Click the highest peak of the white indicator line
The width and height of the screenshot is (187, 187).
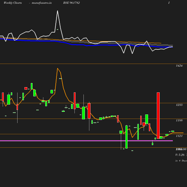coord(58,11)
